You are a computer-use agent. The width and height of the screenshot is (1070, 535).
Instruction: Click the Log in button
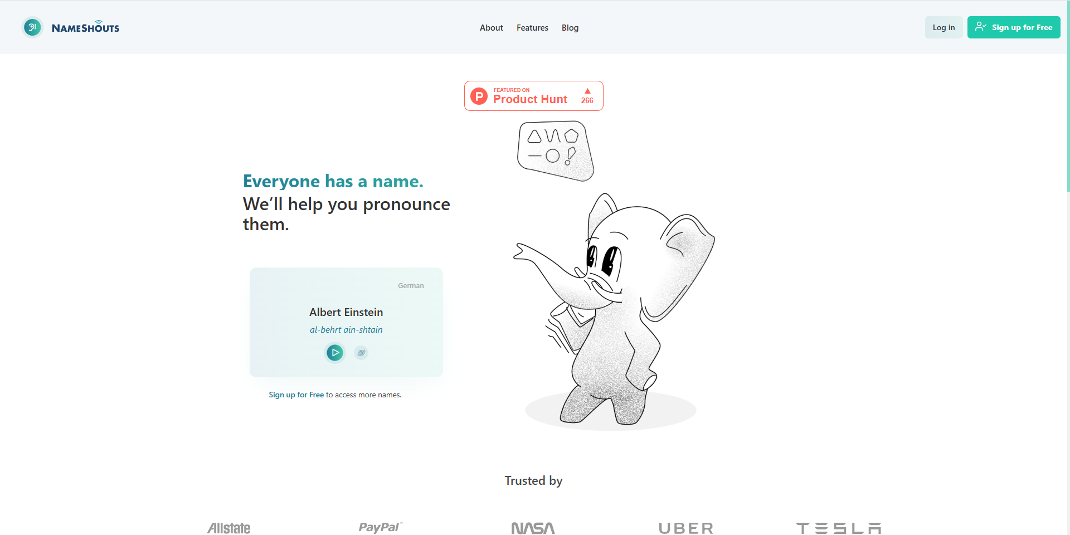pos(943,27)
